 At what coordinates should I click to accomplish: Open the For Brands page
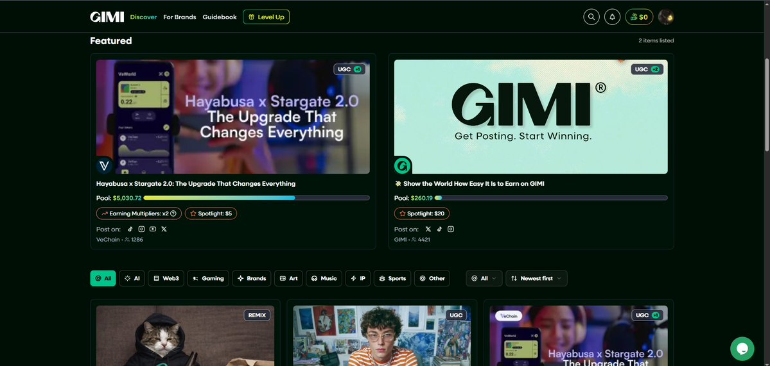pos(180,17)
